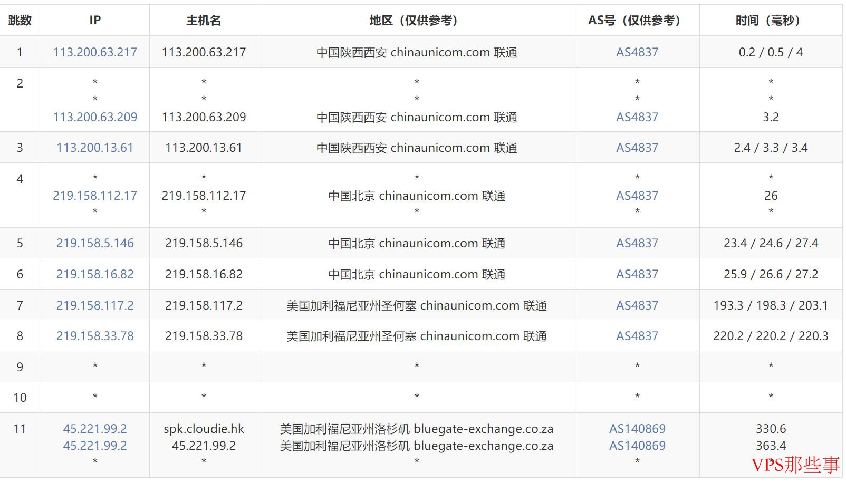This screenshot has width=846, height=482.
Task: Click AS4837 link beside 219.158.112.17
Action: 637,196
